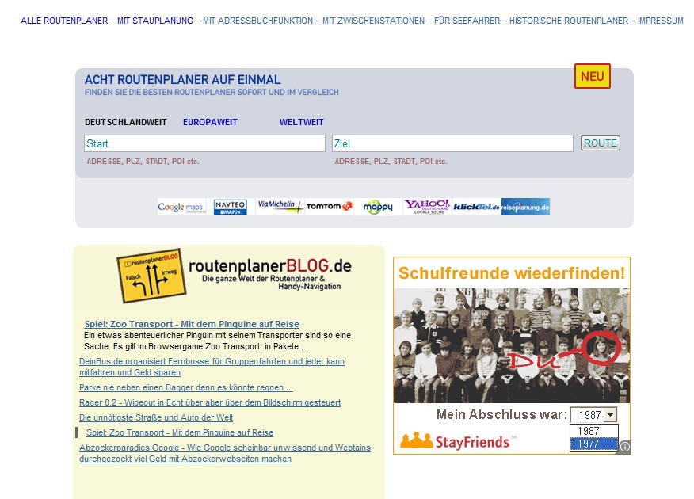The width and height of the screenshot is (694, 499).
Task: Open the graduation year dropdown arrow
Action: tap(610, 415)
